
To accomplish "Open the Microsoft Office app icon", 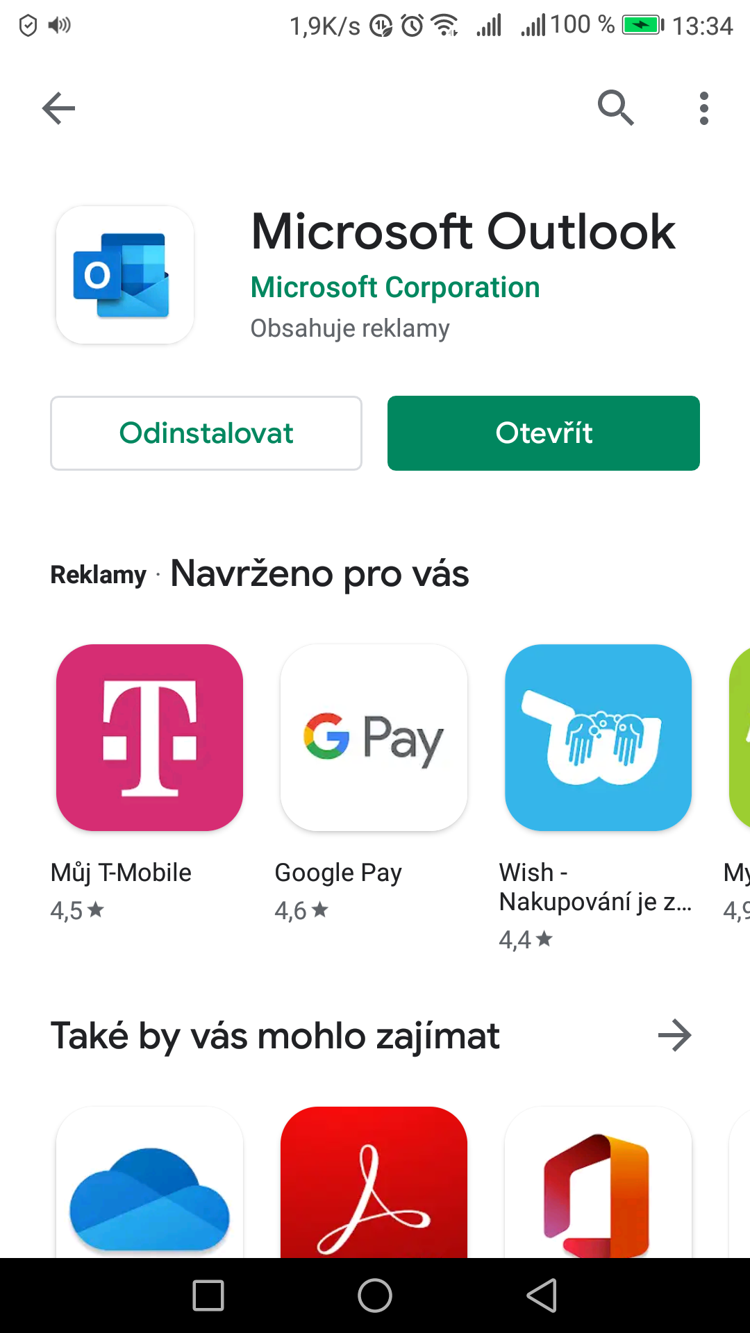I will 598,1182.
